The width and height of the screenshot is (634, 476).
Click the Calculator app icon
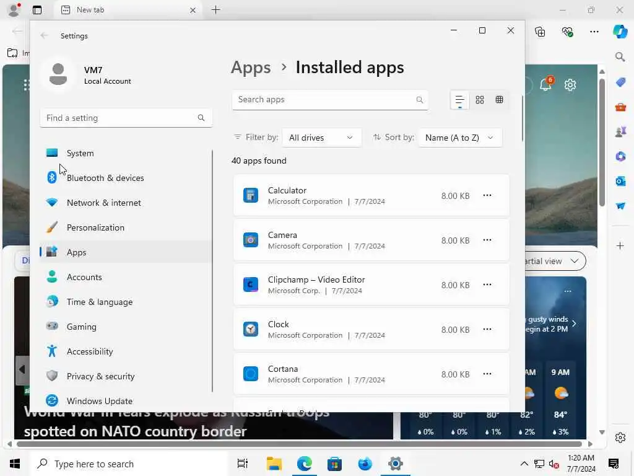[251, 195]
